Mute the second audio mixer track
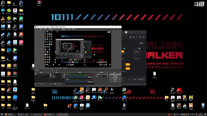The image size is (207, 116). pyautogui.click(x=91, y=82)
